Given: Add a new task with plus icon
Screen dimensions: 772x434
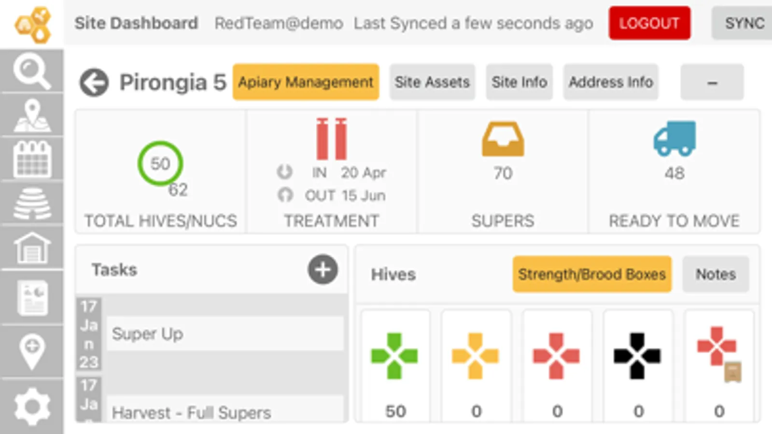Looking at the screenshot, I should 323,270.
